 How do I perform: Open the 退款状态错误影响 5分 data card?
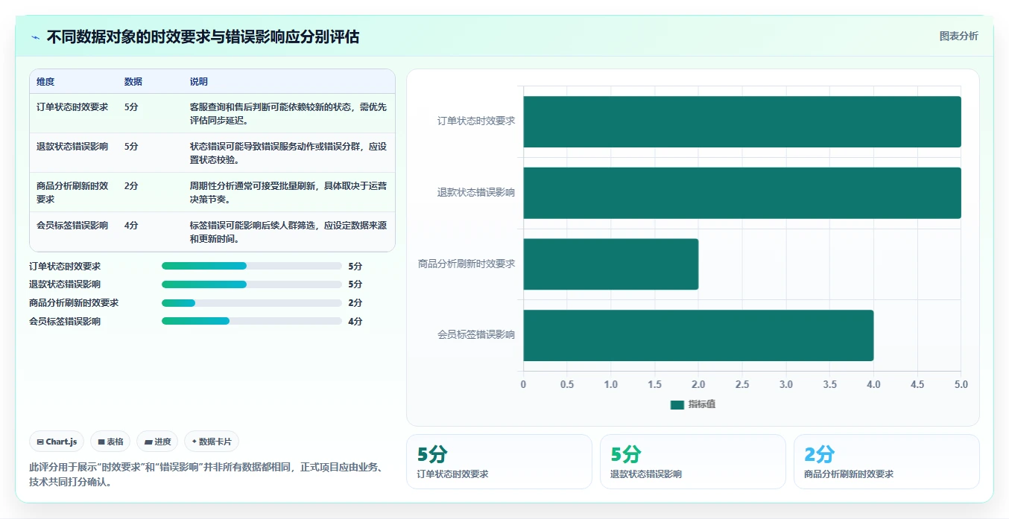click(693, 462)
